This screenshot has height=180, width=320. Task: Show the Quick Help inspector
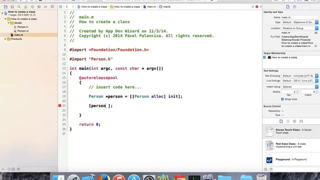coord(294,6)
